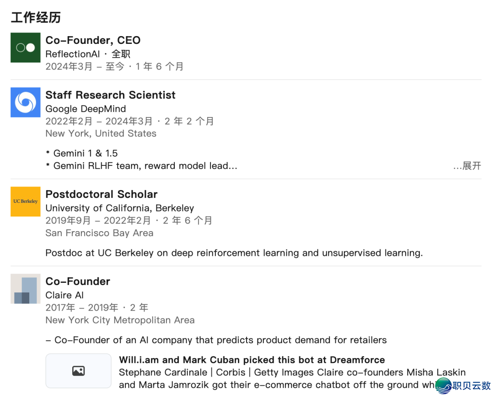Click the Co-Founder title at Claire AI
494x397 pixels.
tap(78, 281)
